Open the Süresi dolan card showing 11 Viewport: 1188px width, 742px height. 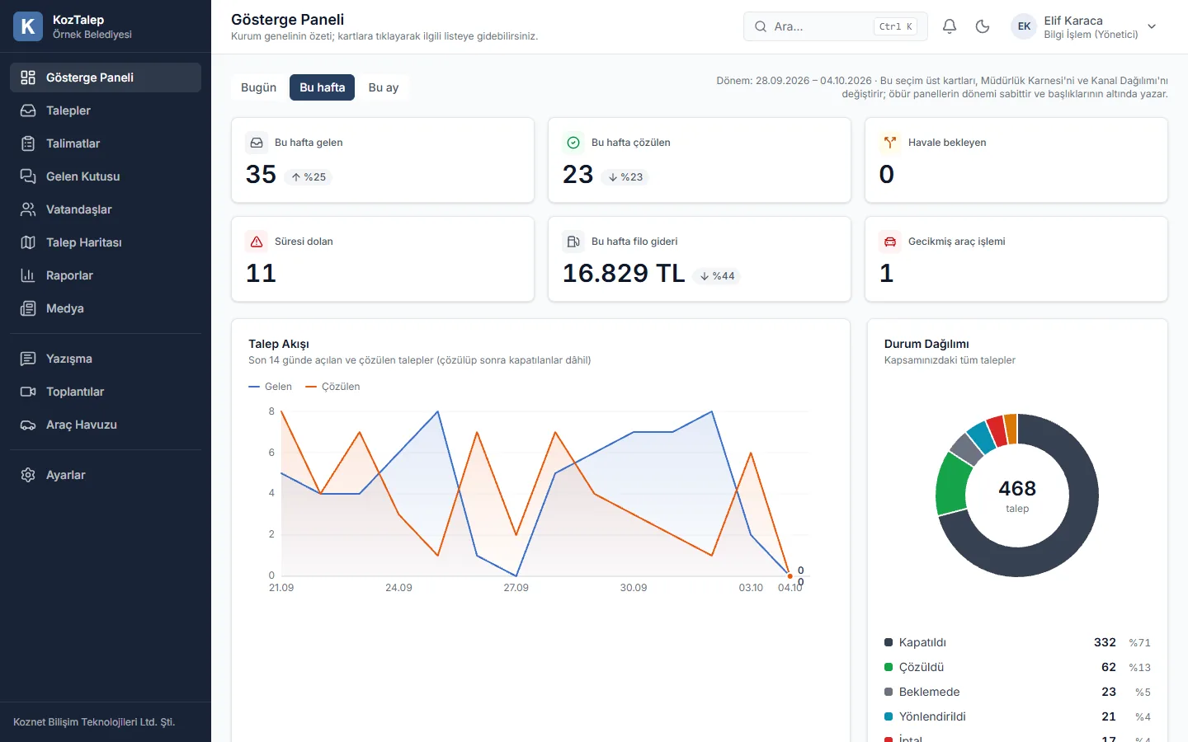point(383,259)
